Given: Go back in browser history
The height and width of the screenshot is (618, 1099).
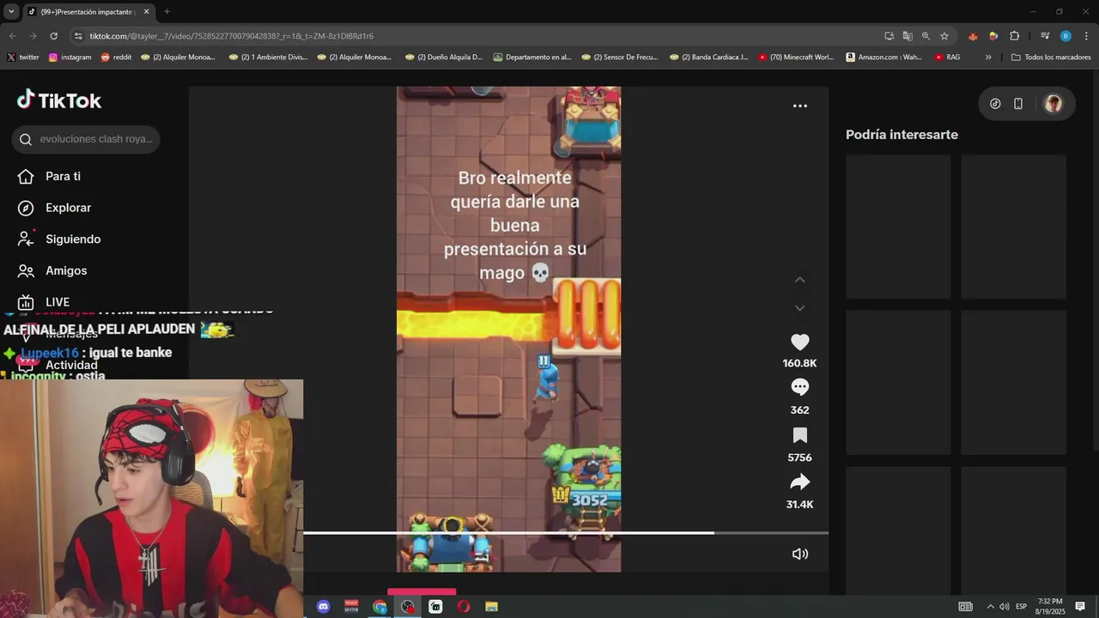Looking at the screenshot, I should coord(12,36).
